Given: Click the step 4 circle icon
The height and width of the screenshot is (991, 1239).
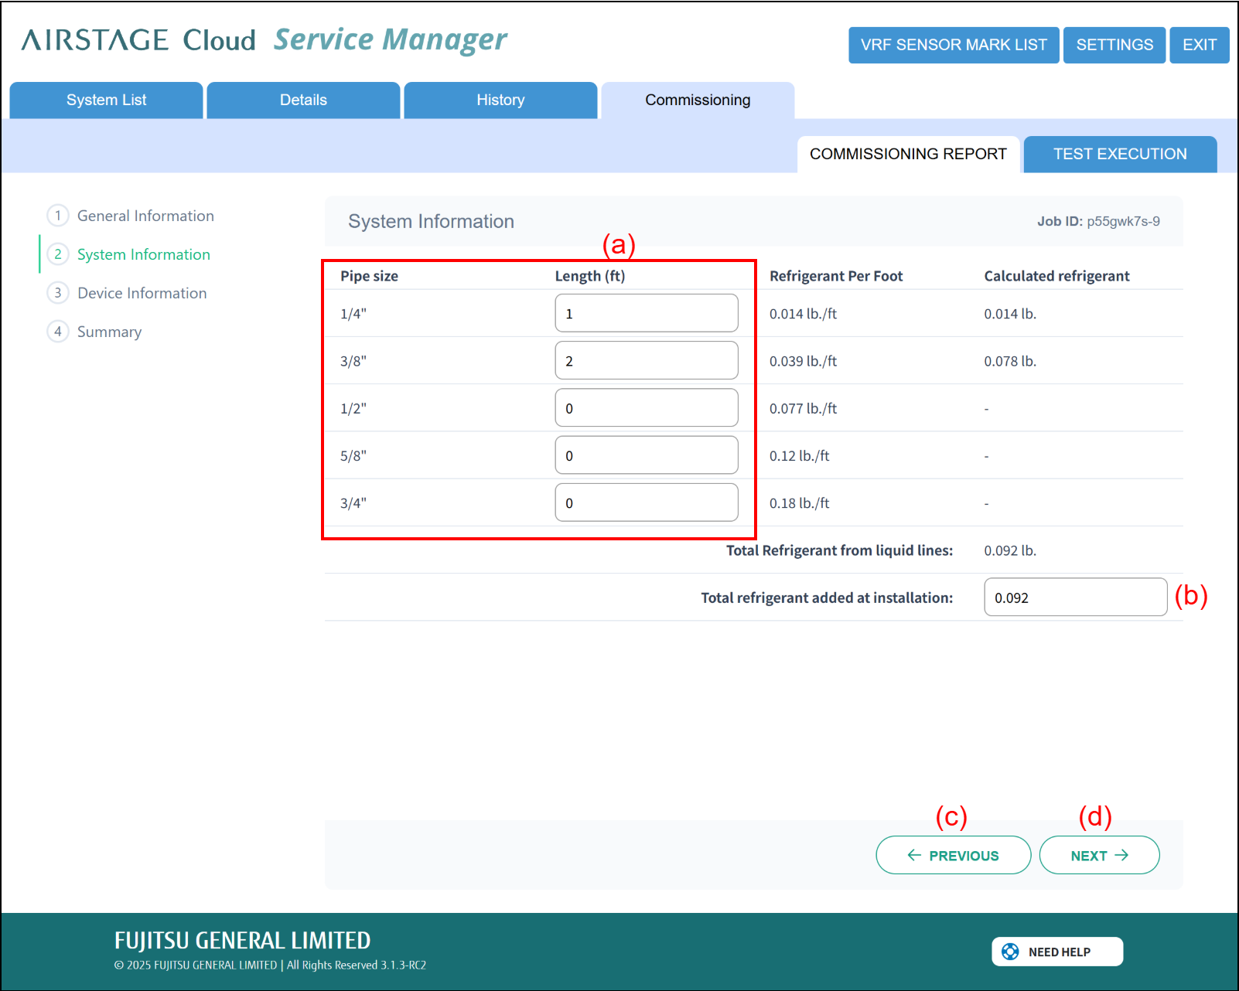Looking at the screenshot, I should coord(58,332).
